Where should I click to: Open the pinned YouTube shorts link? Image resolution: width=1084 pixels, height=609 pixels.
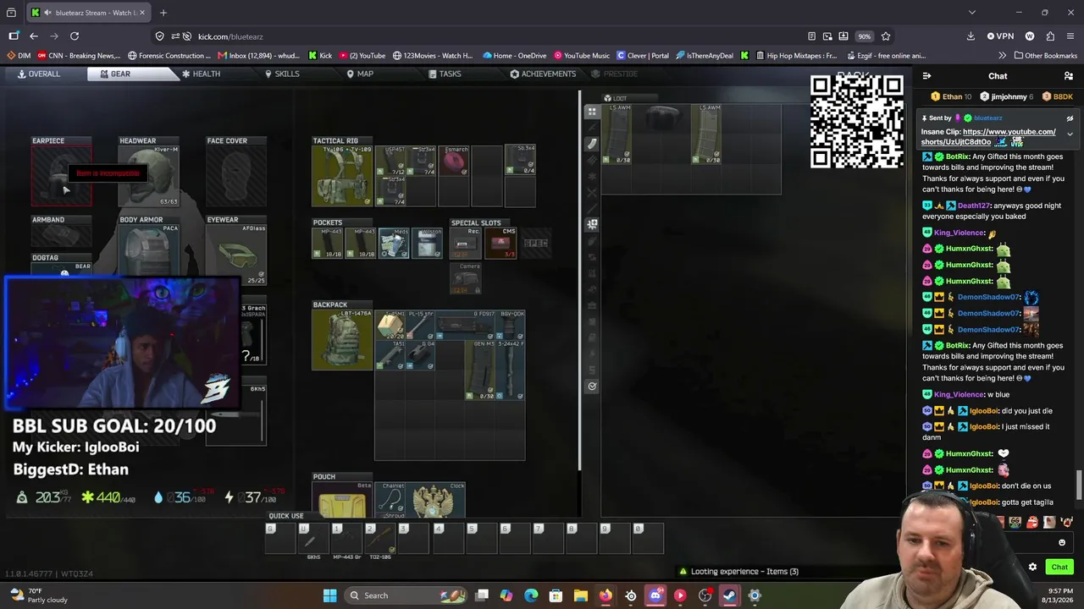click(x=988, y=137)
